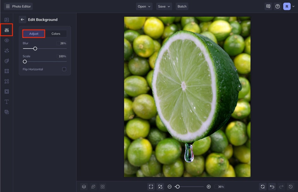The height and width of the screenshot is (192, 298).
Task: Click the Flip Horizontal label
Action: 33,69
